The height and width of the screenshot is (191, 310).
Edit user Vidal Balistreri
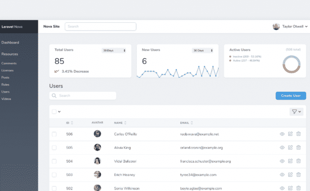tap(290, 161)
